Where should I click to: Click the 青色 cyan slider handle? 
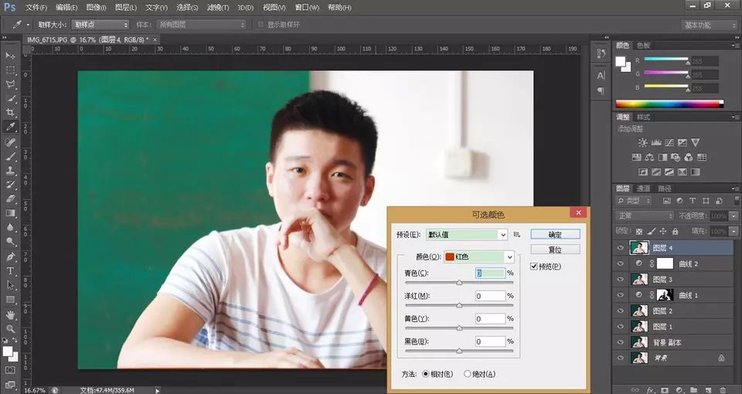tap(459, 283)
